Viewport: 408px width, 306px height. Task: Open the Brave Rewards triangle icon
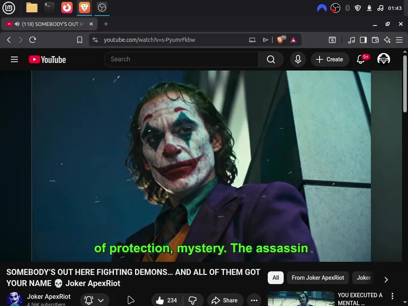(x=294, y=40)
